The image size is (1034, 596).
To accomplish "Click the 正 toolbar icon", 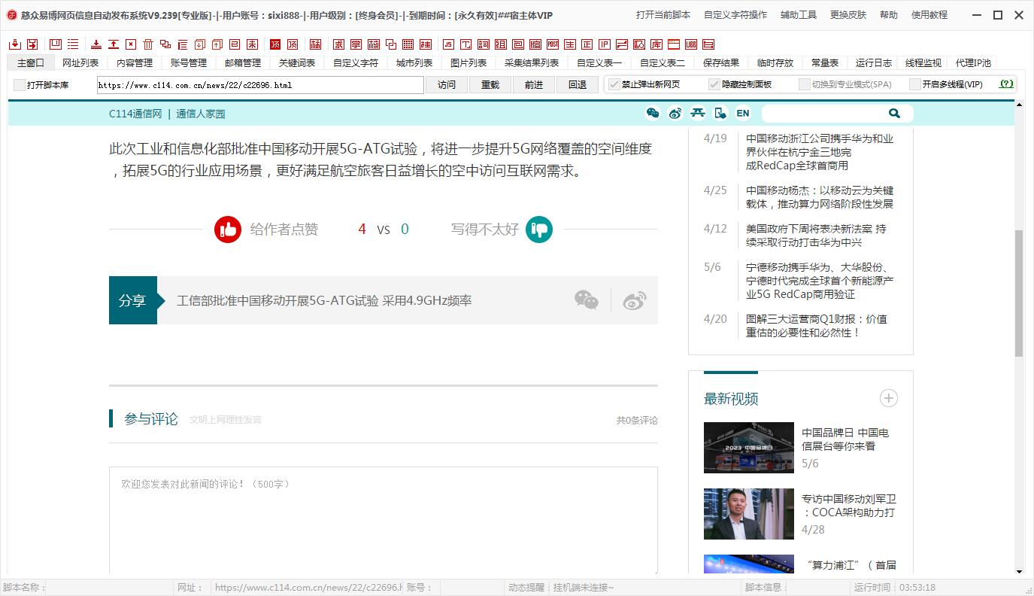I will (587, 44).
